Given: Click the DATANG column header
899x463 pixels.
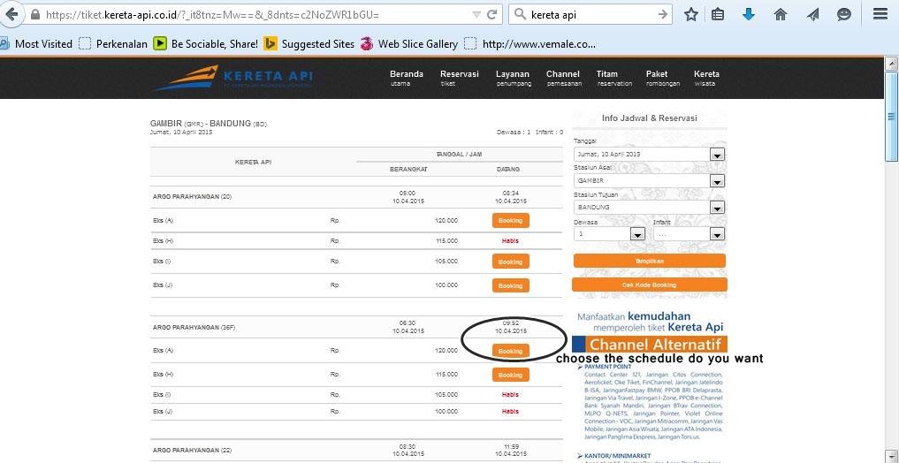Looking at the screenshot, I should (508, 170).
